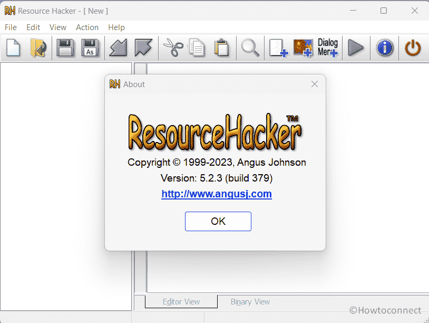Screen dimensions: 429x323
Task: Visit the angusj.com website link
Action: (216, 194)
